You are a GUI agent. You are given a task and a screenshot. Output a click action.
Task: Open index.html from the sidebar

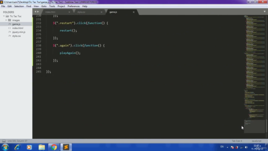coord(16,28)
